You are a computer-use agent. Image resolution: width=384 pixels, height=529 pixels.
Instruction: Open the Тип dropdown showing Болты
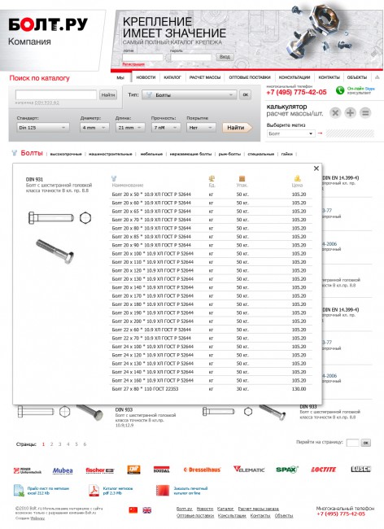[x=189, y=95]
